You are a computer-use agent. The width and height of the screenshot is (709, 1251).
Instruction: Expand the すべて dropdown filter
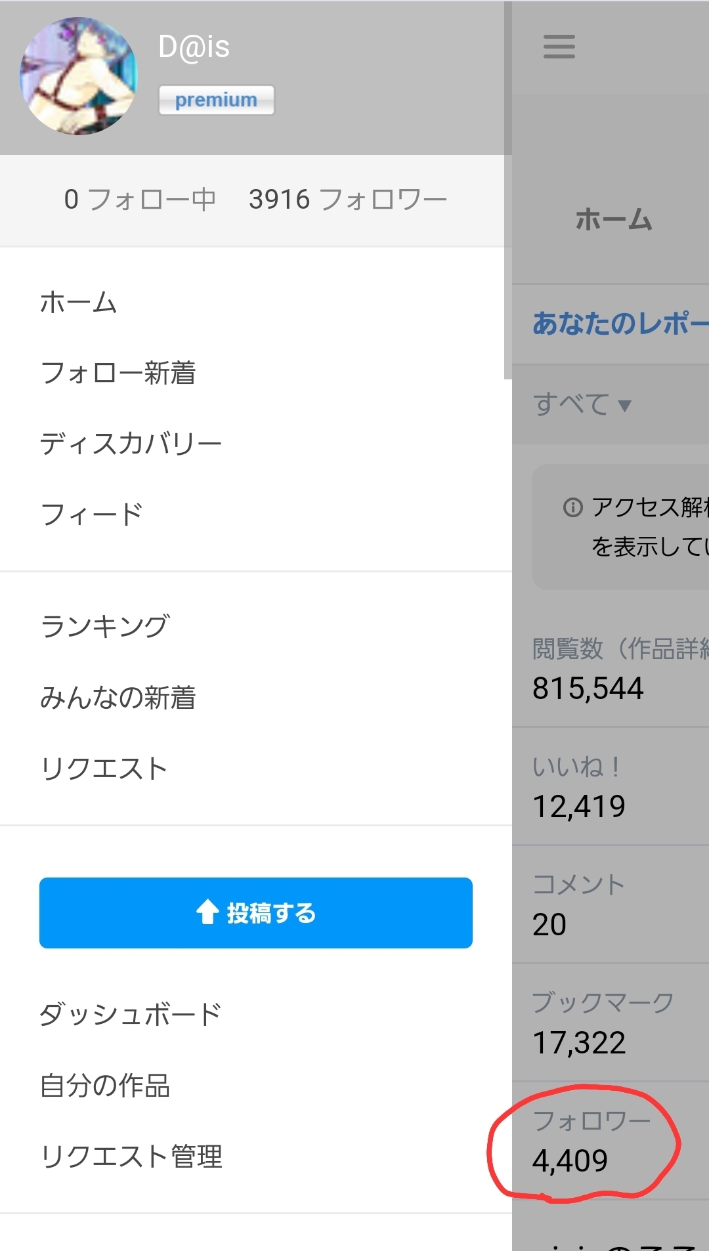click(x=582, y=404)
